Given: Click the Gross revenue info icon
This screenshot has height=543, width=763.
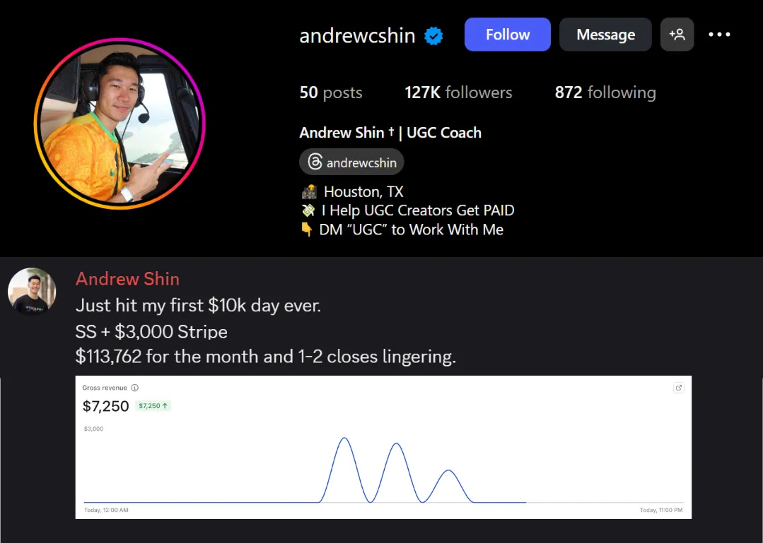Looking at the screenshot, I should [135, 388].
